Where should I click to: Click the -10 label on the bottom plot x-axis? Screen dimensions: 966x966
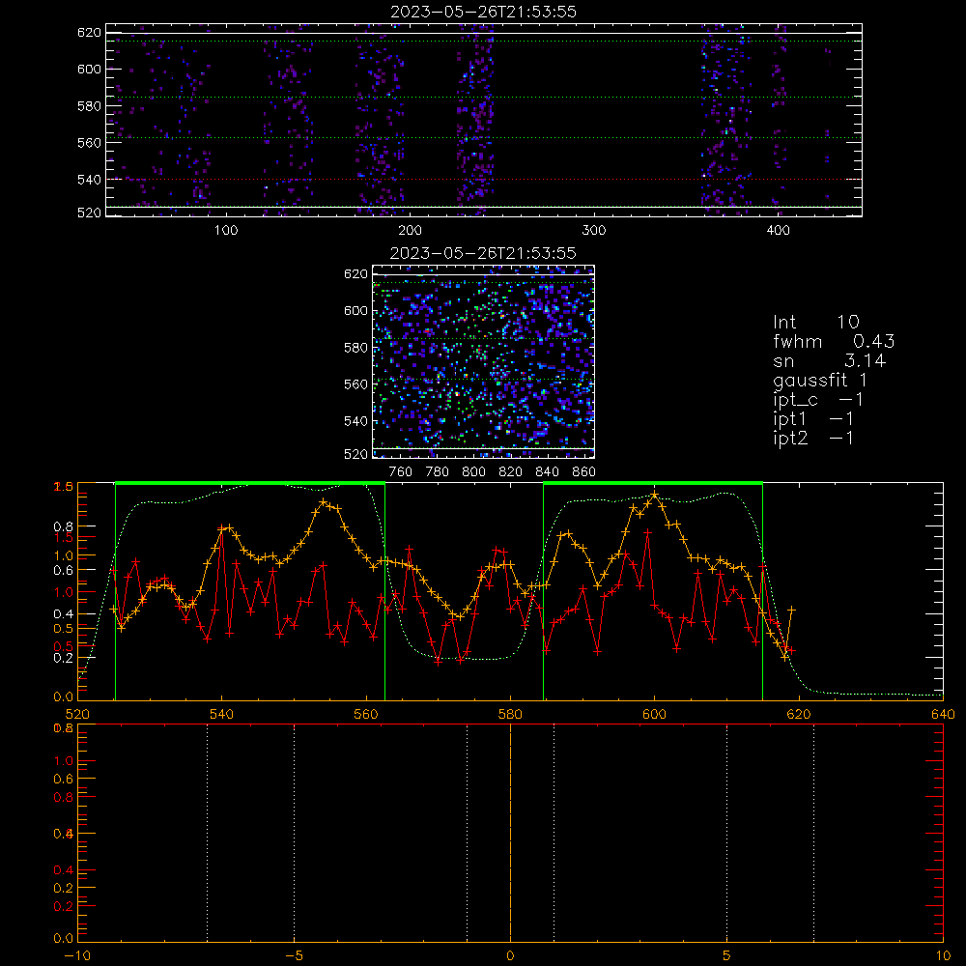pyautogui.click(x=77, y=956)
